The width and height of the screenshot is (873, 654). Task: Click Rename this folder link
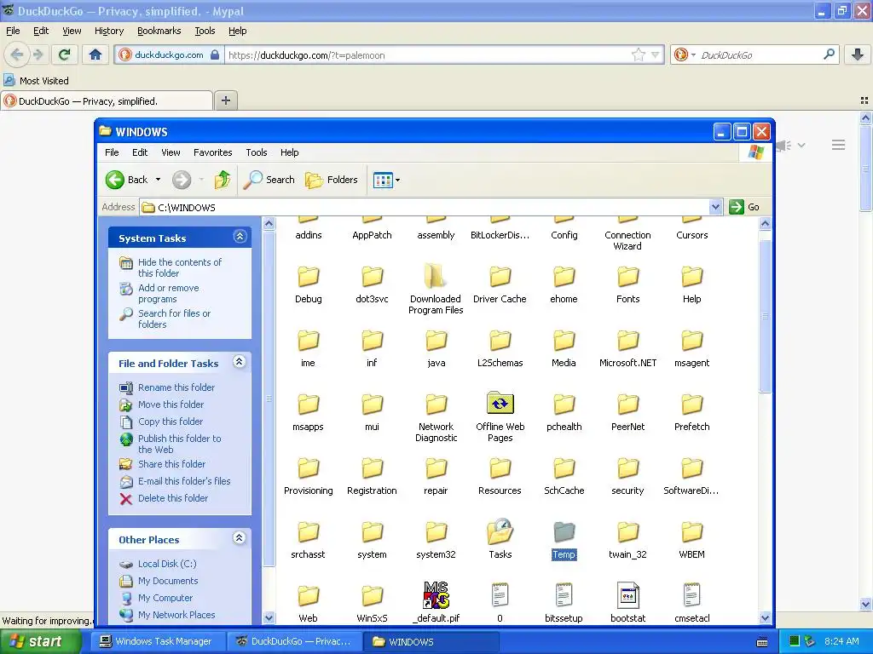point(176,387)
